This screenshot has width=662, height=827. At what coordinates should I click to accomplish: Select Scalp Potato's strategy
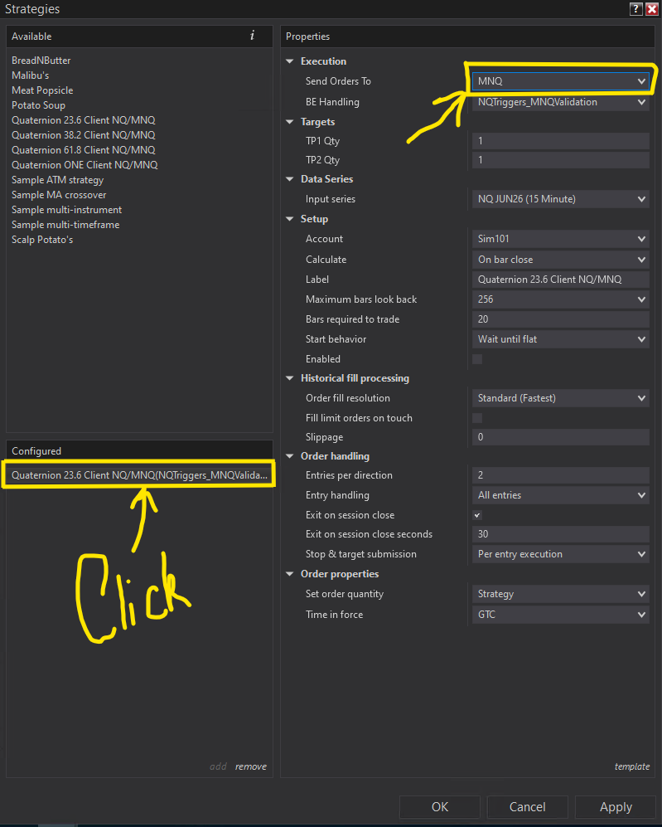[x=42, y=240]
